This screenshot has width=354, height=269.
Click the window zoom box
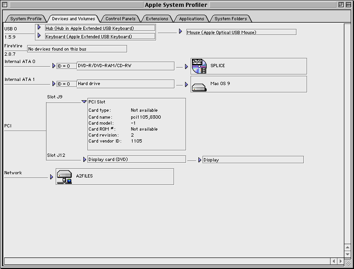341,5
